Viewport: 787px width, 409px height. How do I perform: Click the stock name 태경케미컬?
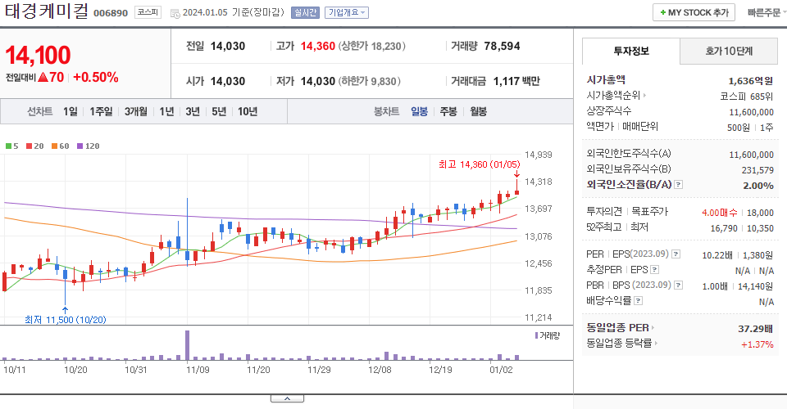[47, 11]
